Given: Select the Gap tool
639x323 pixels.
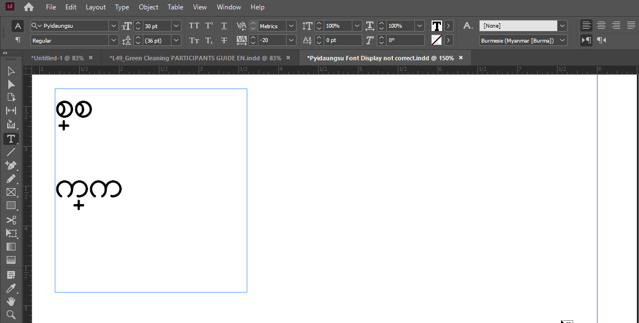Looking at the screenshot, I should click(11, 111).
